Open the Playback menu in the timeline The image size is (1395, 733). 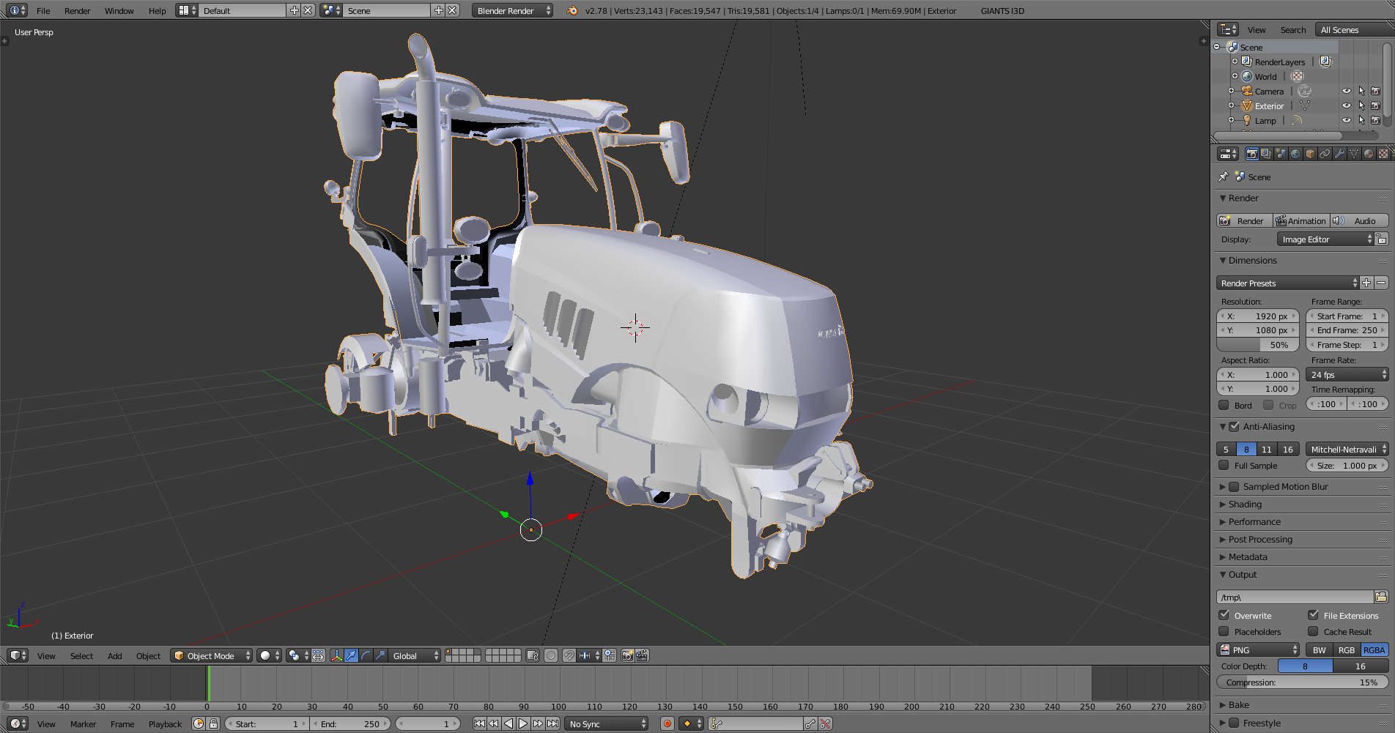click(x=165, y=723)
